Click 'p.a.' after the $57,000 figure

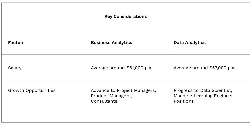point(232,68)
